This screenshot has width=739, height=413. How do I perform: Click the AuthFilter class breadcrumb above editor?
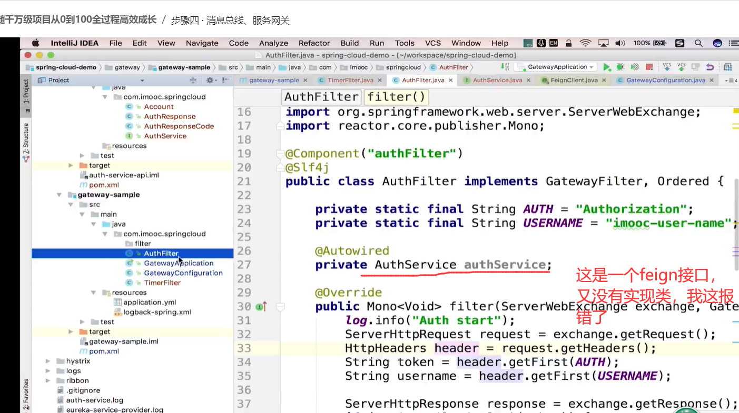pos(321,97)
